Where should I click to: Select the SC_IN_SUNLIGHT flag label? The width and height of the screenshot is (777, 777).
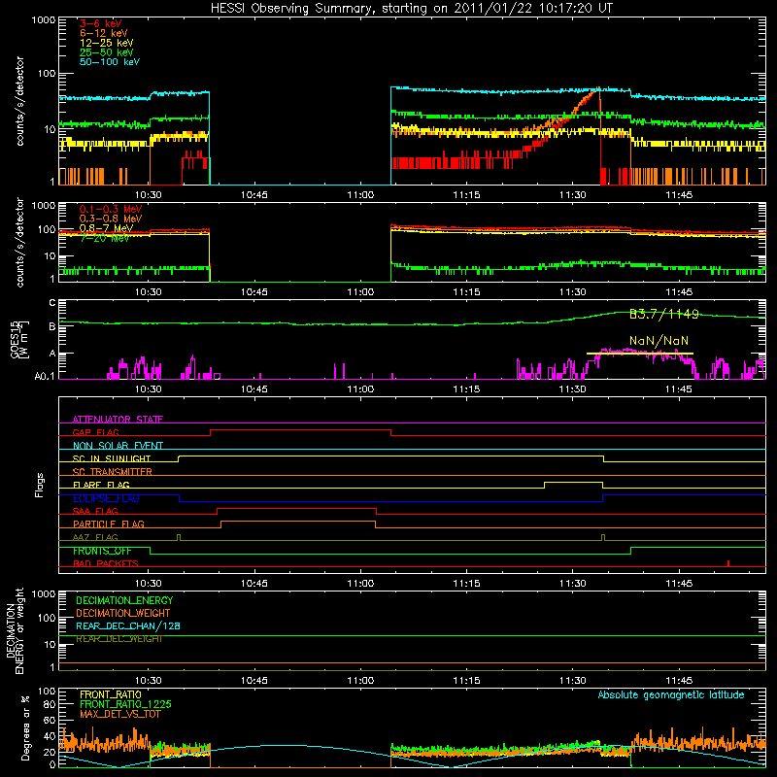tap(112, 458)
